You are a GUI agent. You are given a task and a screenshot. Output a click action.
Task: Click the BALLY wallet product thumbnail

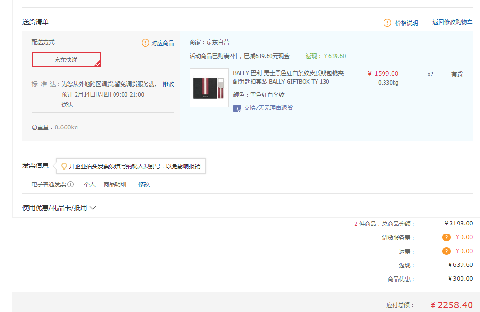point(209,88)
